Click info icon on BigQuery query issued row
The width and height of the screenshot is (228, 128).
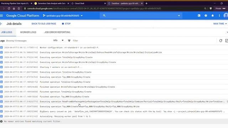click(x=1, y=111)
